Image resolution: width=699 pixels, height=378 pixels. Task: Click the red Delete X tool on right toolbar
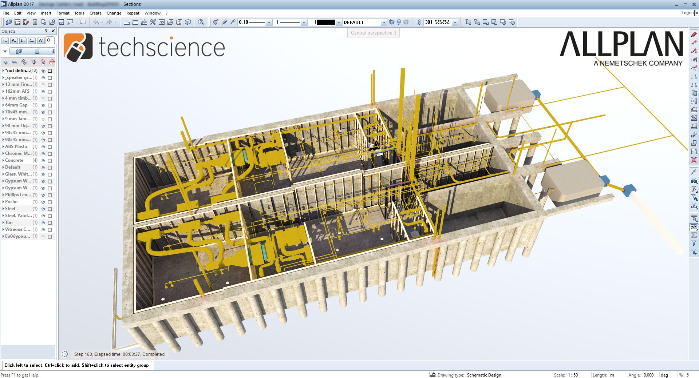(694, 160)
